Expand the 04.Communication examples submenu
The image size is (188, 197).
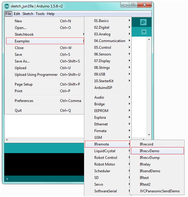(108, 41)
